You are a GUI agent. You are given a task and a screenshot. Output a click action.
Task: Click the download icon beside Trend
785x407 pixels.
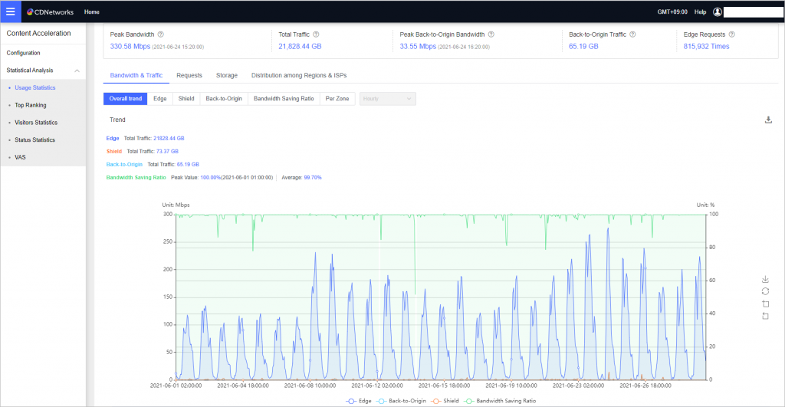(x=768, y=120)
